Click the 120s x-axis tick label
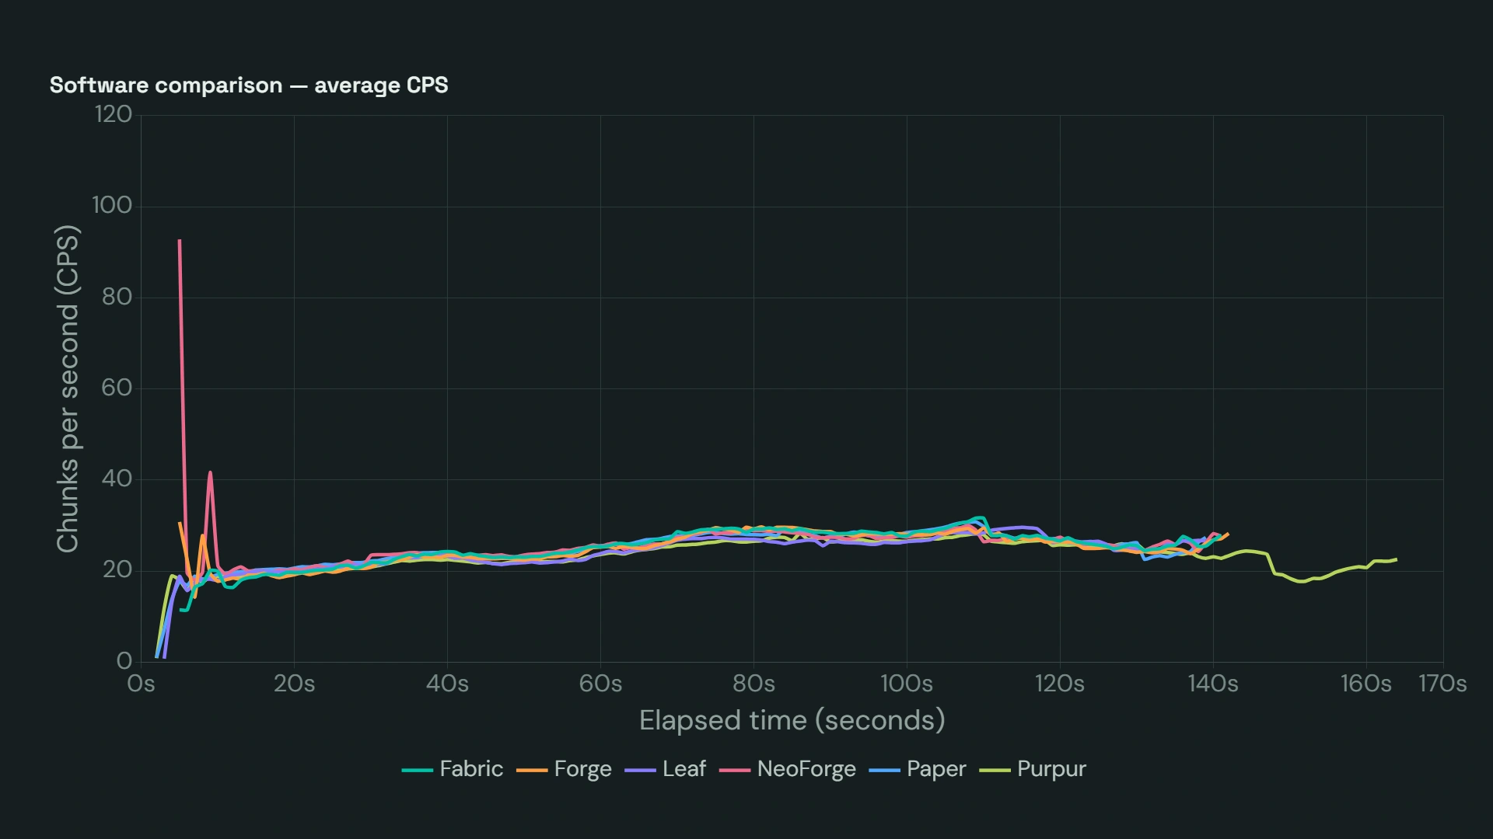The width and height of the screenshot is (1493, 839). [x=1060, y=684]
